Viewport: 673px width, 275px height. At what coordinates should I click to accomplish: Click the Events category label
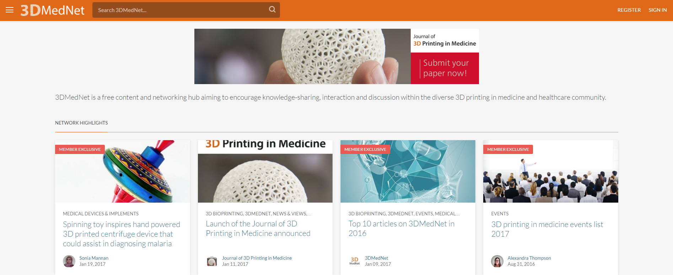[500, 214]
